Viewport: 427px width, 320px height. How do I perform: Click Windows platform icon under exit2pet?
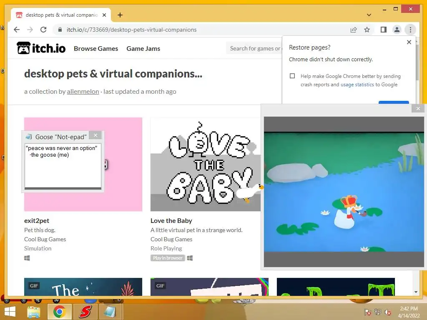click(x=27, y=258)
